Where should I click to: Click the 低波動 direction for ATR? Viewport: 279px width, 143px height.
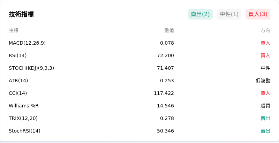263,81
